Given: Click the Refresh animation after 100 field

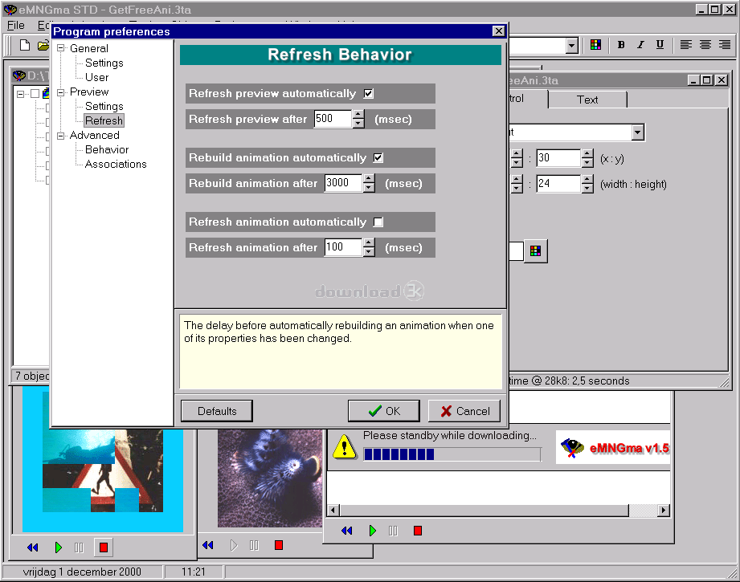Looking at the screenshot, I should point(344,247).
